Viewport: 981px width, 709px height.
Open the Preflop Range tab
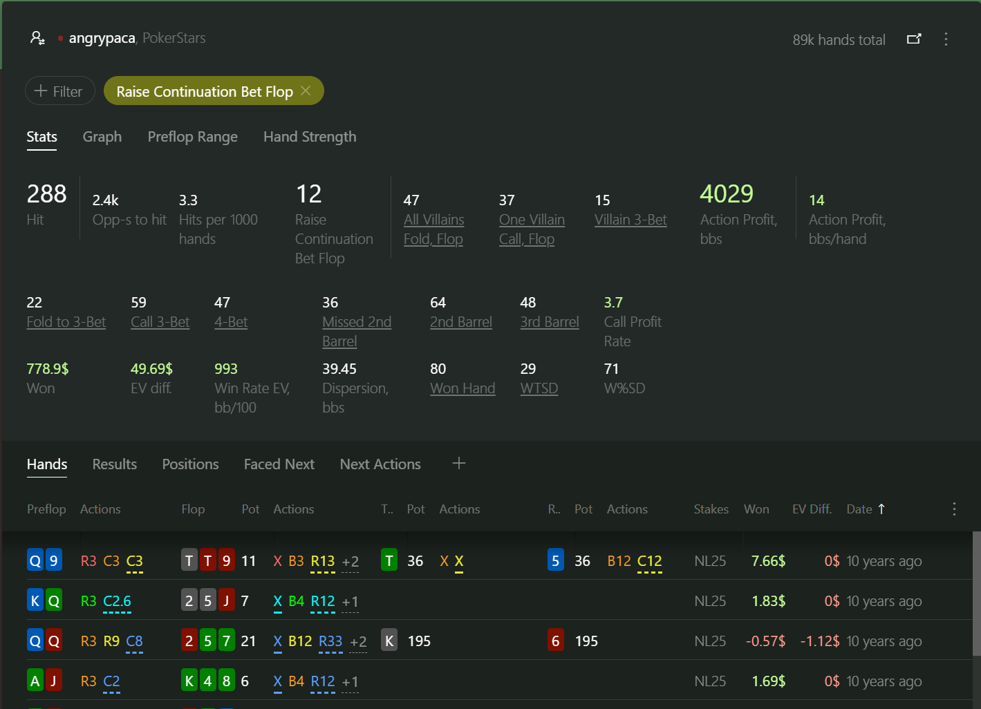[193, 137]
